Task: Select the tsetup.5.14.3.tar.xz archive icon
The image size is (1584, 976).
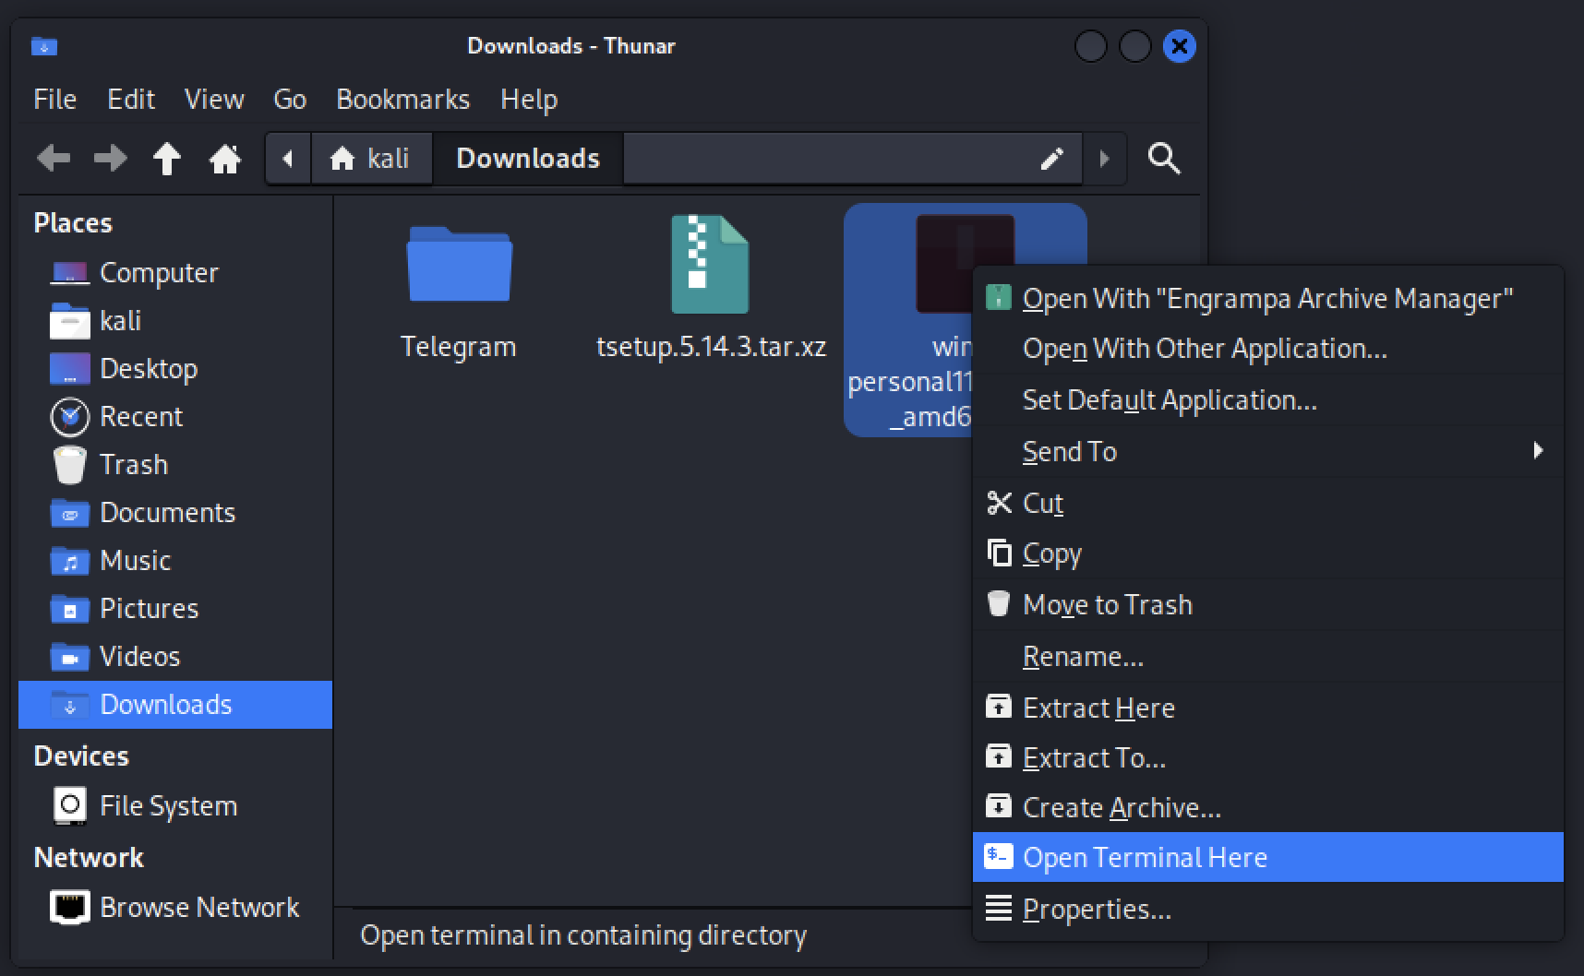Action: [x=710, y=265]
